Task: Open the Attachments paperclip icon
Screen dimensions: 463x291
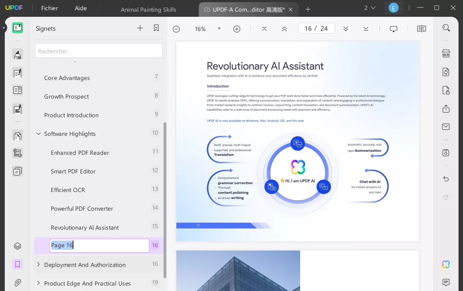Action: click(18, 283)
